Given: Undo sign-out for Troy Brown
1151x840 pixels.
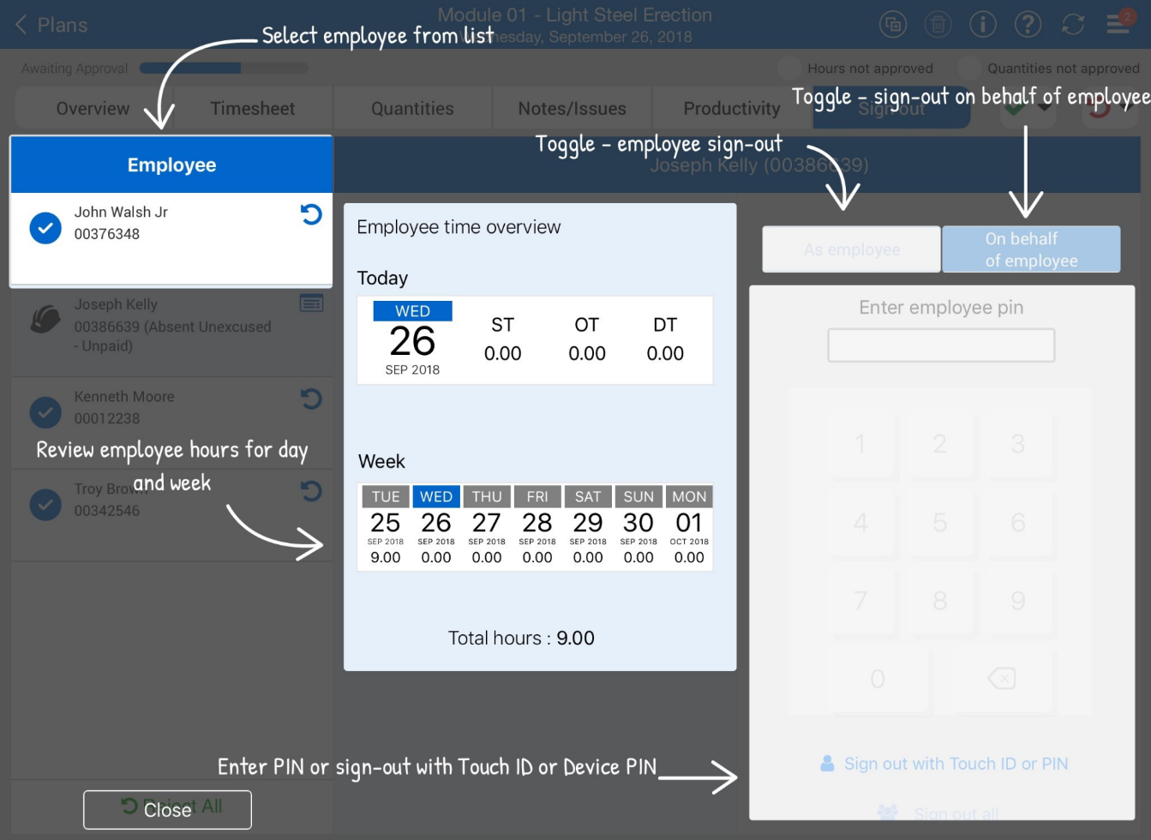Looking at the screenshot, I should pos(311,491).
